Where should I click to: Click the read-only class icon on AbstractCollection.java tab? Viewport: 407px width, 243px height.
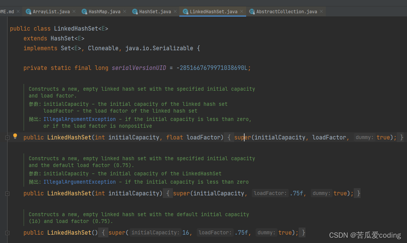tap(251, 11)
